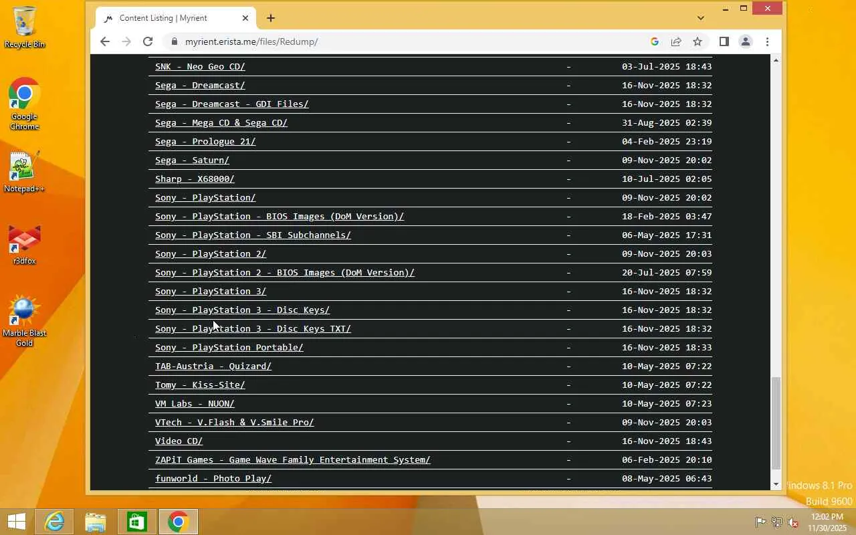Click the date 03-Jul-2025 18:43
Screen dimensions: 856x535
[x=667, y=67]
